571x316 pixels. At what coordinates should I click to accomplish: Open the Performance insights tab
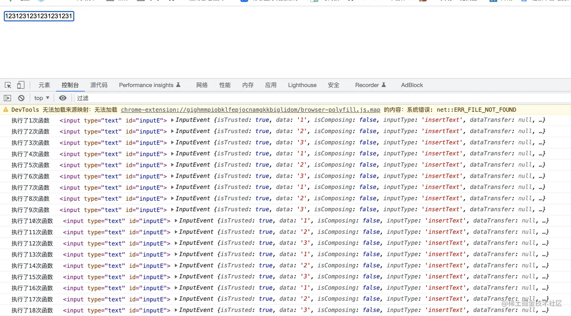[x=150, y=85]
